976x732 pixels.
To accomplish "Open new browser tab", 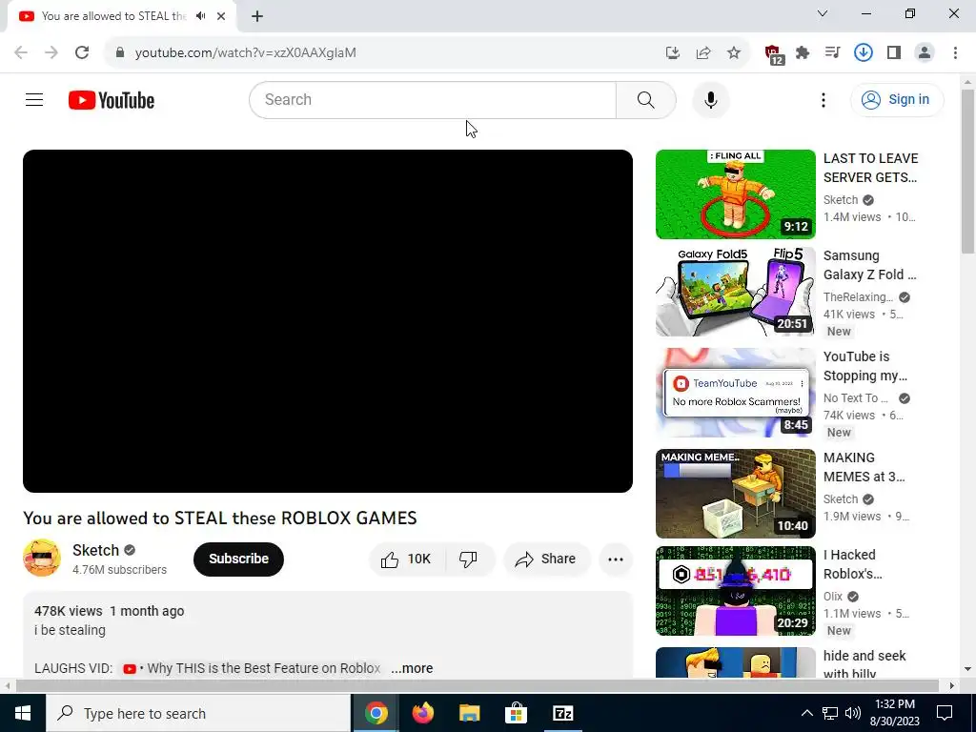I will pyautogui.click(x=257, y=16).
